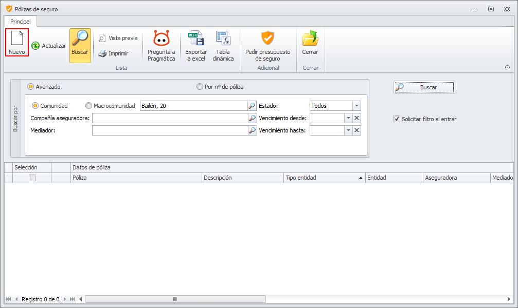Open Mediador lookup magnifier
This screenshot has height=308, width=518.
pos(252,130)
